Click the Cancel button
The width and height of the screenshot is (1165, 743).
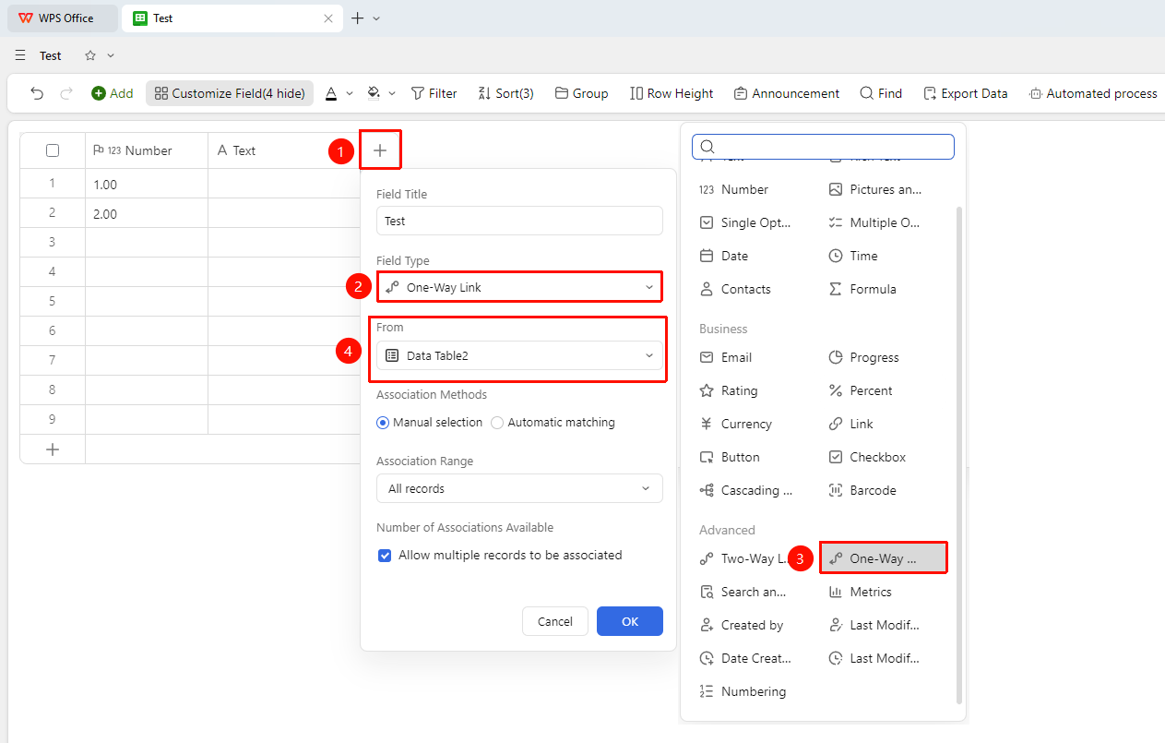pos(555,621)
